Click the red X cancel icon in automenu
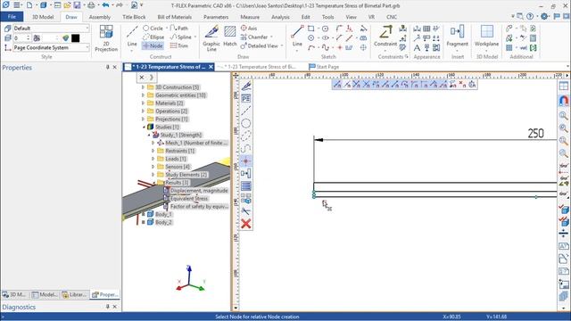 coord(246,224)
